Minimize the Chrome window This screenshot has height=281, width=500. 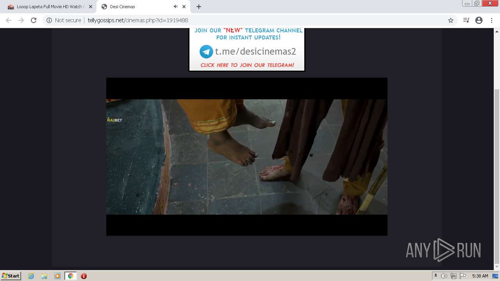tap(467, 4)
